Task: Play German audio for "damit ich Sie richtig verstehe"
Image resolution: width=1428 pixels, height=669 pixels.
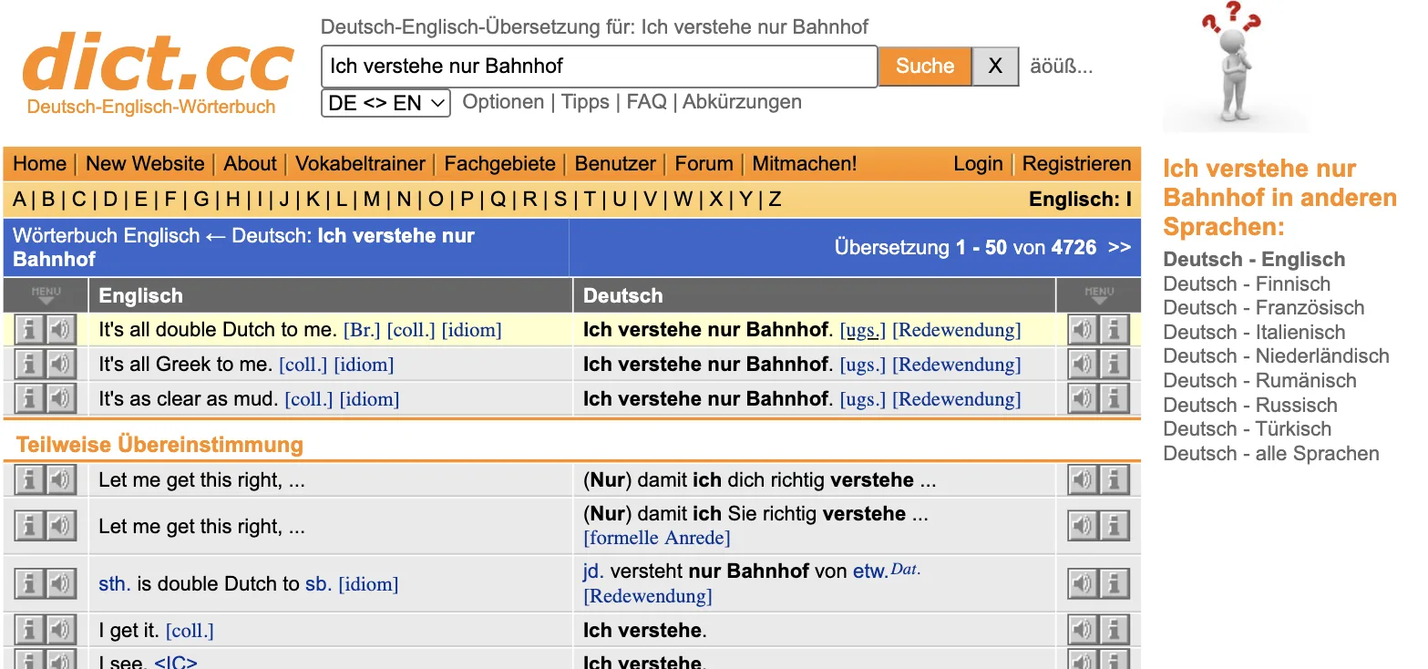Action: 1083,525
